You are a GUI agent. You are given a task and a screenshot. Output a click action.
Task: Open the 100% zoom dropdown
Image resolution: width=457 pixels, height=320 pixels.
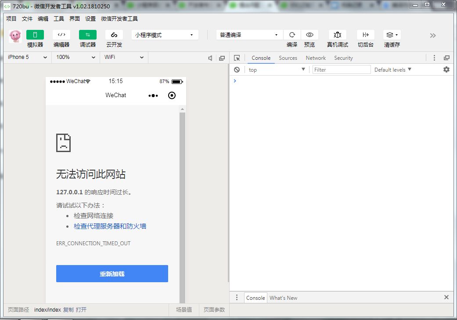tap(76, 57)
